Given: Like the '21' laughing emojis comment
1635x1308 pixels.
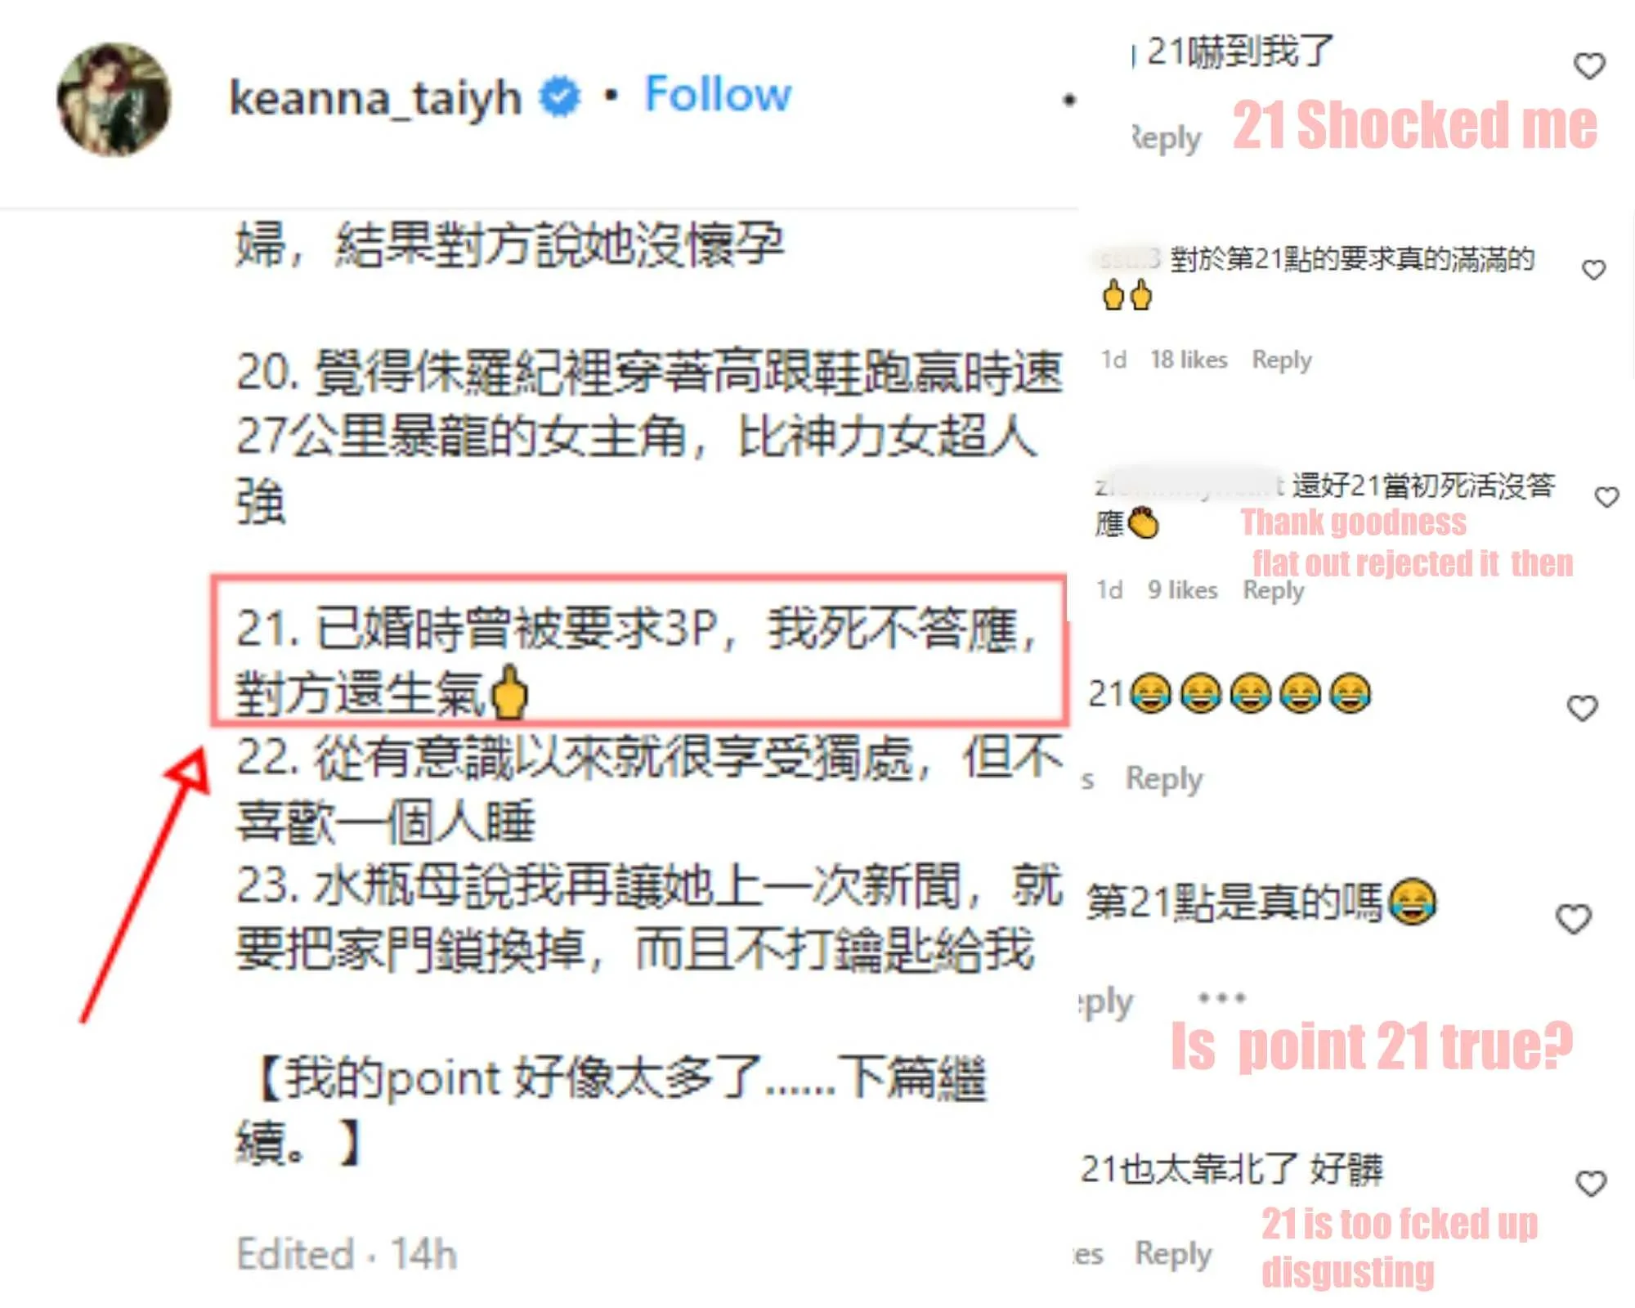Looking at the screenshot, I should point(1582,708).
